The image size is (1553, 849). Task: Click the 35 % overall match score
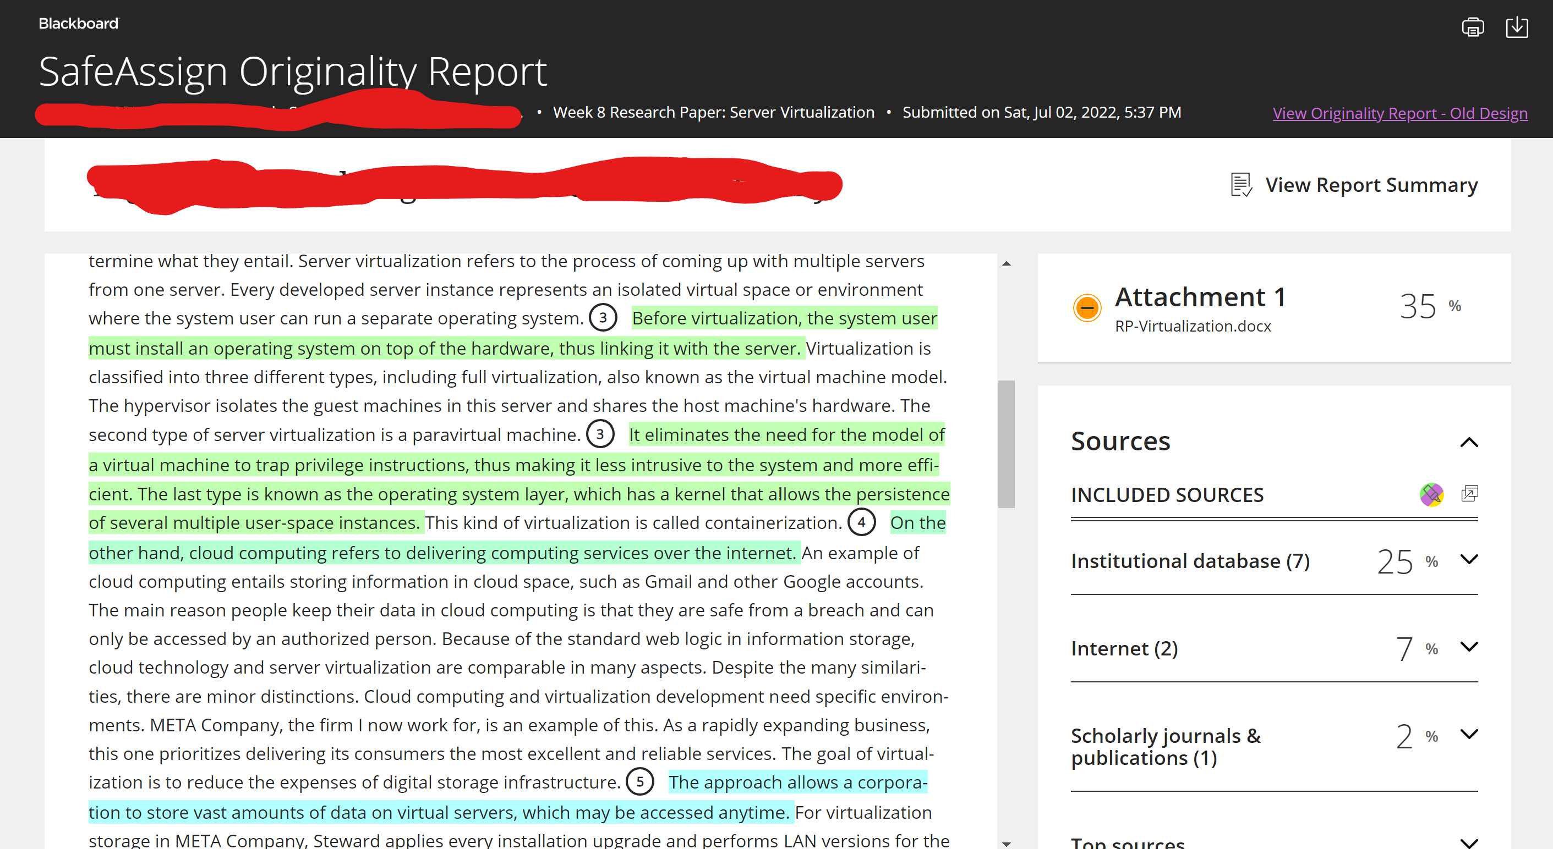[x=1430, y=306]
